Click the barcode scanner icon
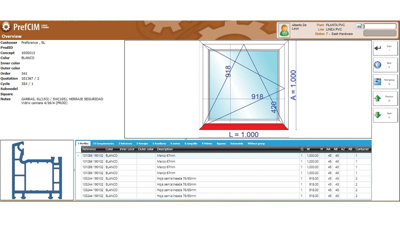Image resolution: width=400 pixels, height=228 pixels. tap(359, 26)
